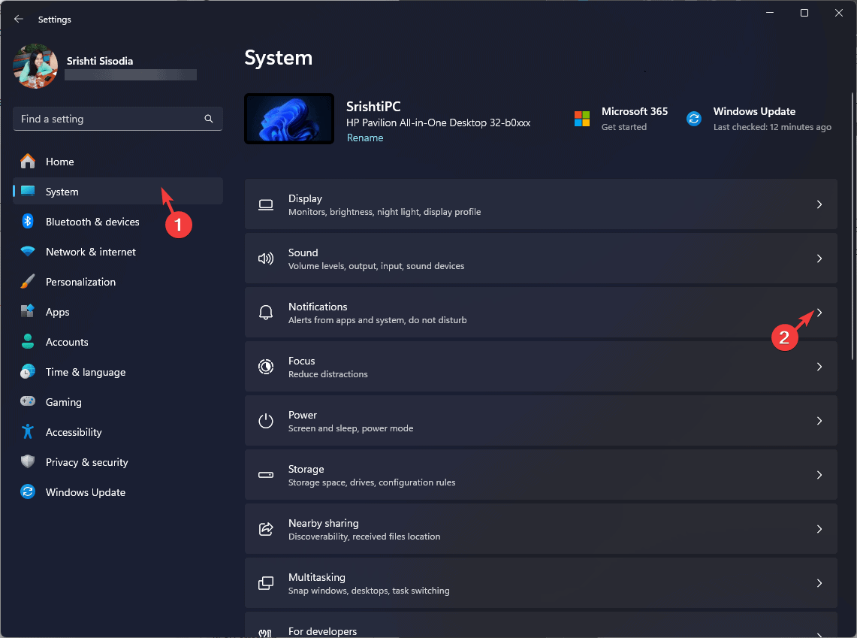Click Windows Update label in sidebar
Viewport: 857px width, 638px height.
click(x=86, y=492)
